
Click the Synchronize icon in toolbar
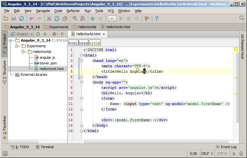[x=21, y=19]
